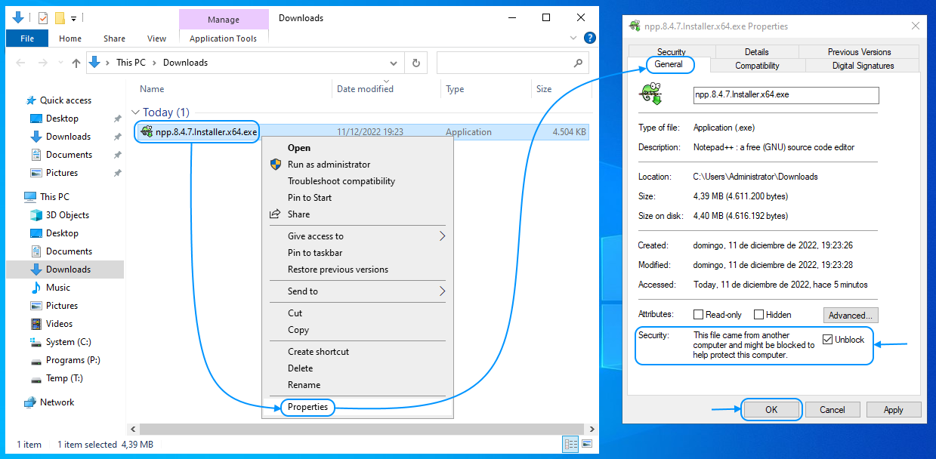Image resolution: width=936 pixels, height=459 pixels.
Task: Click the file name field in Properties
Action: tap(786, 95)
